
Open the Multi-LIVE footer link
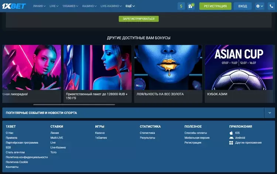coord(57,138)
